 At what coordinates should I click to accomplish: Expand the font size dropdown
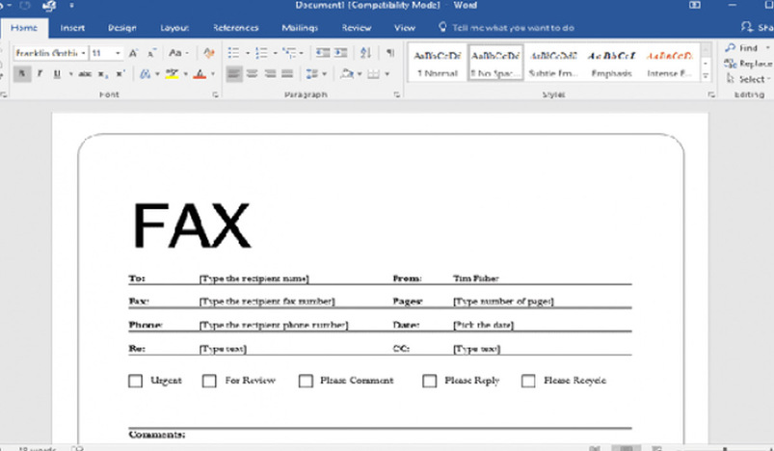tap(118, 53)
